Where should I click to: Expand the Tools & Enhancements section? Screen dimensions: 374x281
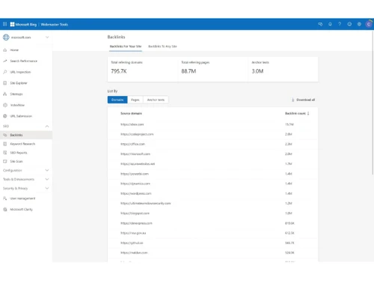(x=26, y=179)
